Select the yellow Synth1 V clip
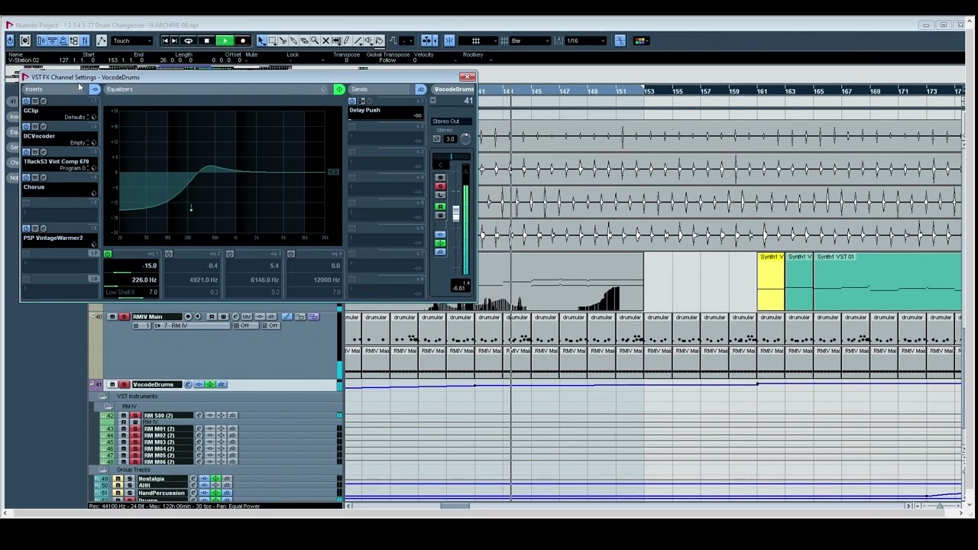978x550 pixels. point(771,281)
